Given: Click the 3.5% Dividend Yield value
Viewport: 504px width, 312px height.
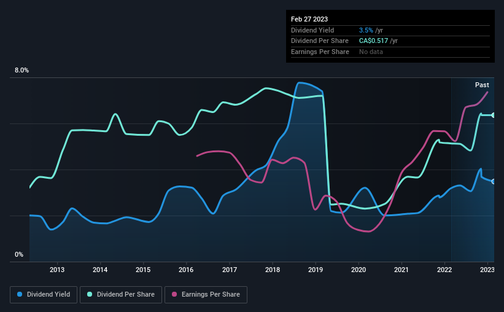Looking at the screenshot, I should [x=366, y=30].
